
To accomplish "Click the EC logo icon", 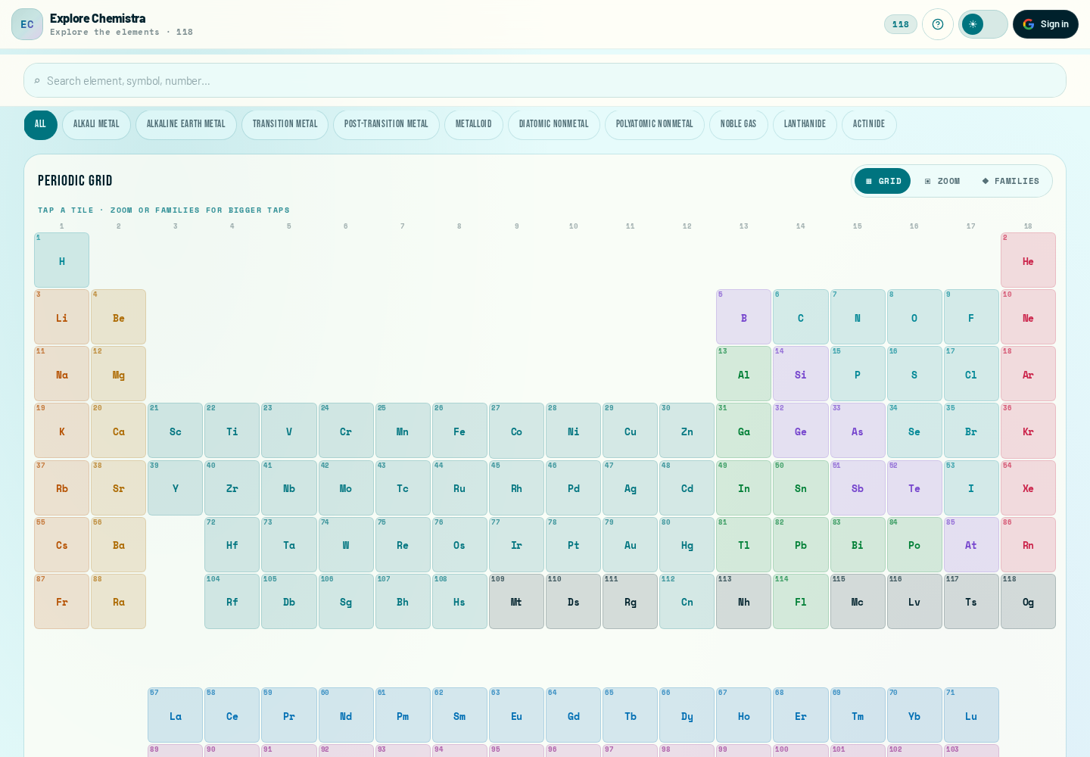I will 27,24.
